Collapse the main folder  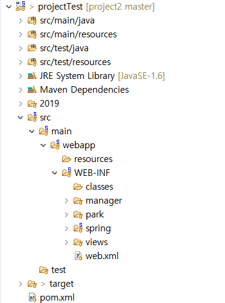pos(32,131)
